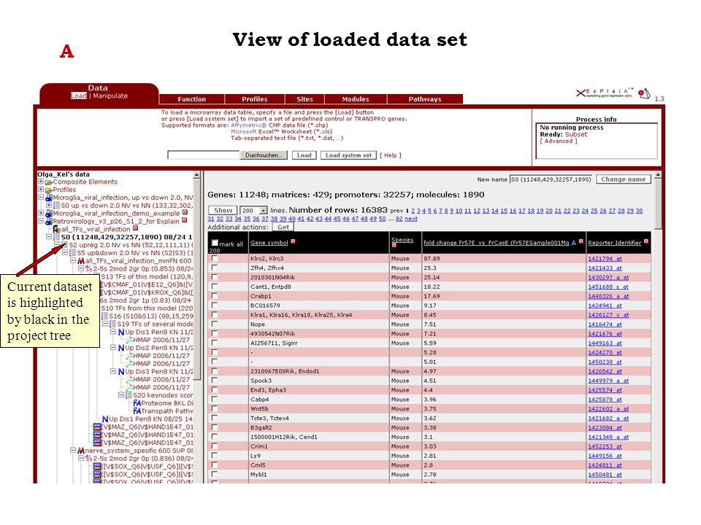
Task: Open reporter identifier link 1421794_at
Action: 605,258
